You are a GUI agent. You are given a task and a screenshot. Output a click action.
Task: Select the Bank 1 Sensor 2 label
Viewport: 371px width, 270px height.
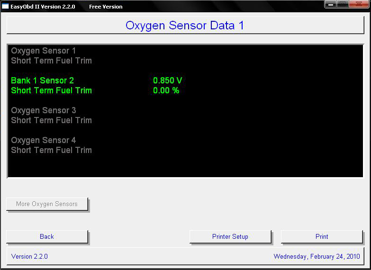coord(43,81)
